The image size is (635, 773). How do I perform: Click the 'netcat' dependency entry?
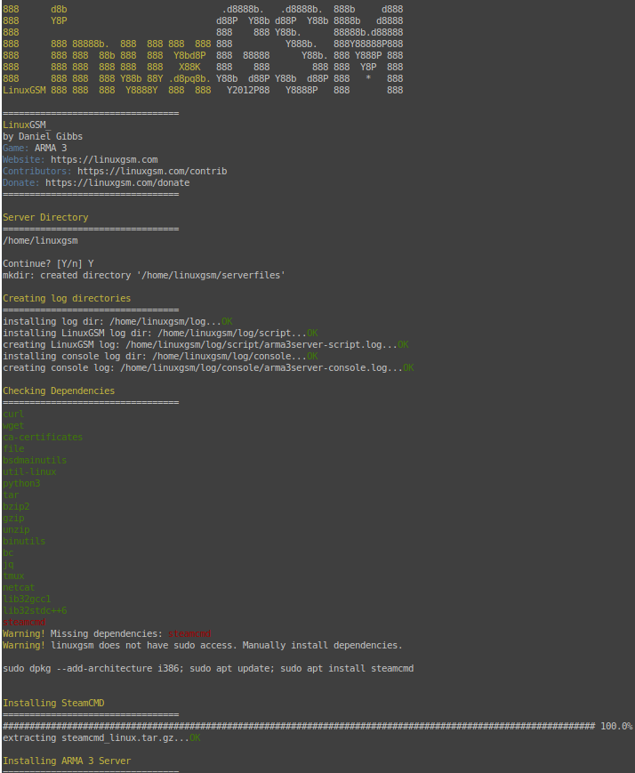pos(19,588)
